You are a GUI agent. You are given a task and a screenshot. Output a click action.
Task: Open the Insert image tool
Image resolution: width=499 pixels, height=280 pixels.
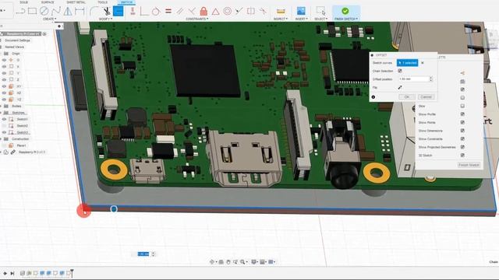tap(301, 11)
